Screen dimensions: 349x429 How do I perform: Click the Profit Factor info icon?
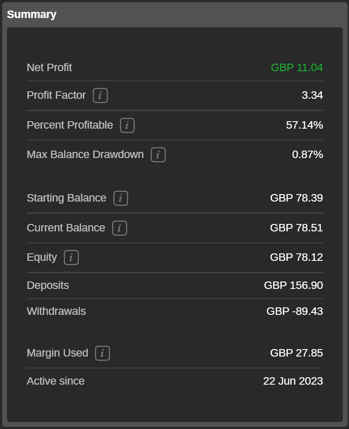[100, 95]
